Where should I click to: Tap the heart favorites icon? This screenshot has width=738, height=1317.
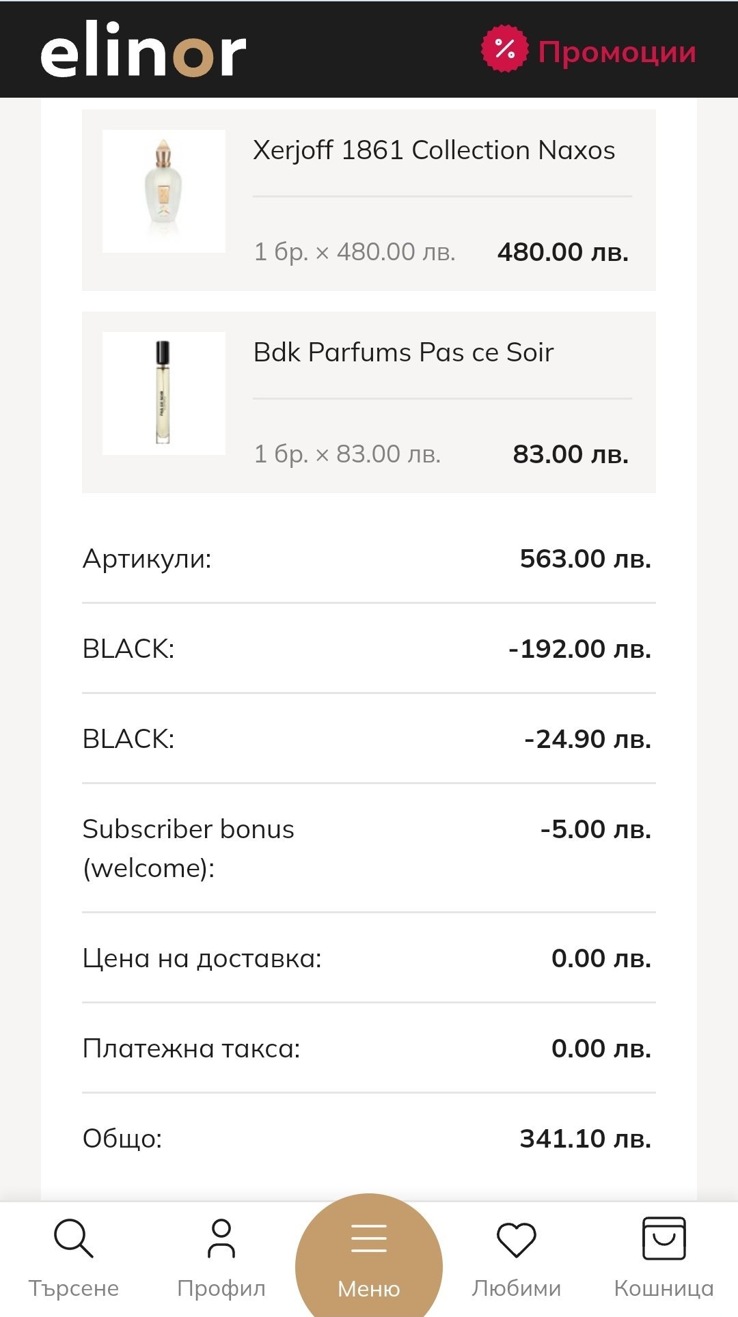coord(517,1239)
